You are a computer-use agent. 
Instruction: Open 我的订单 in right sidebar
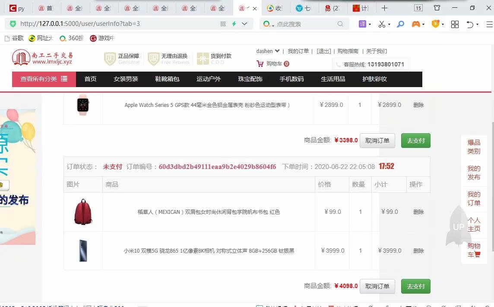(474, 198)
